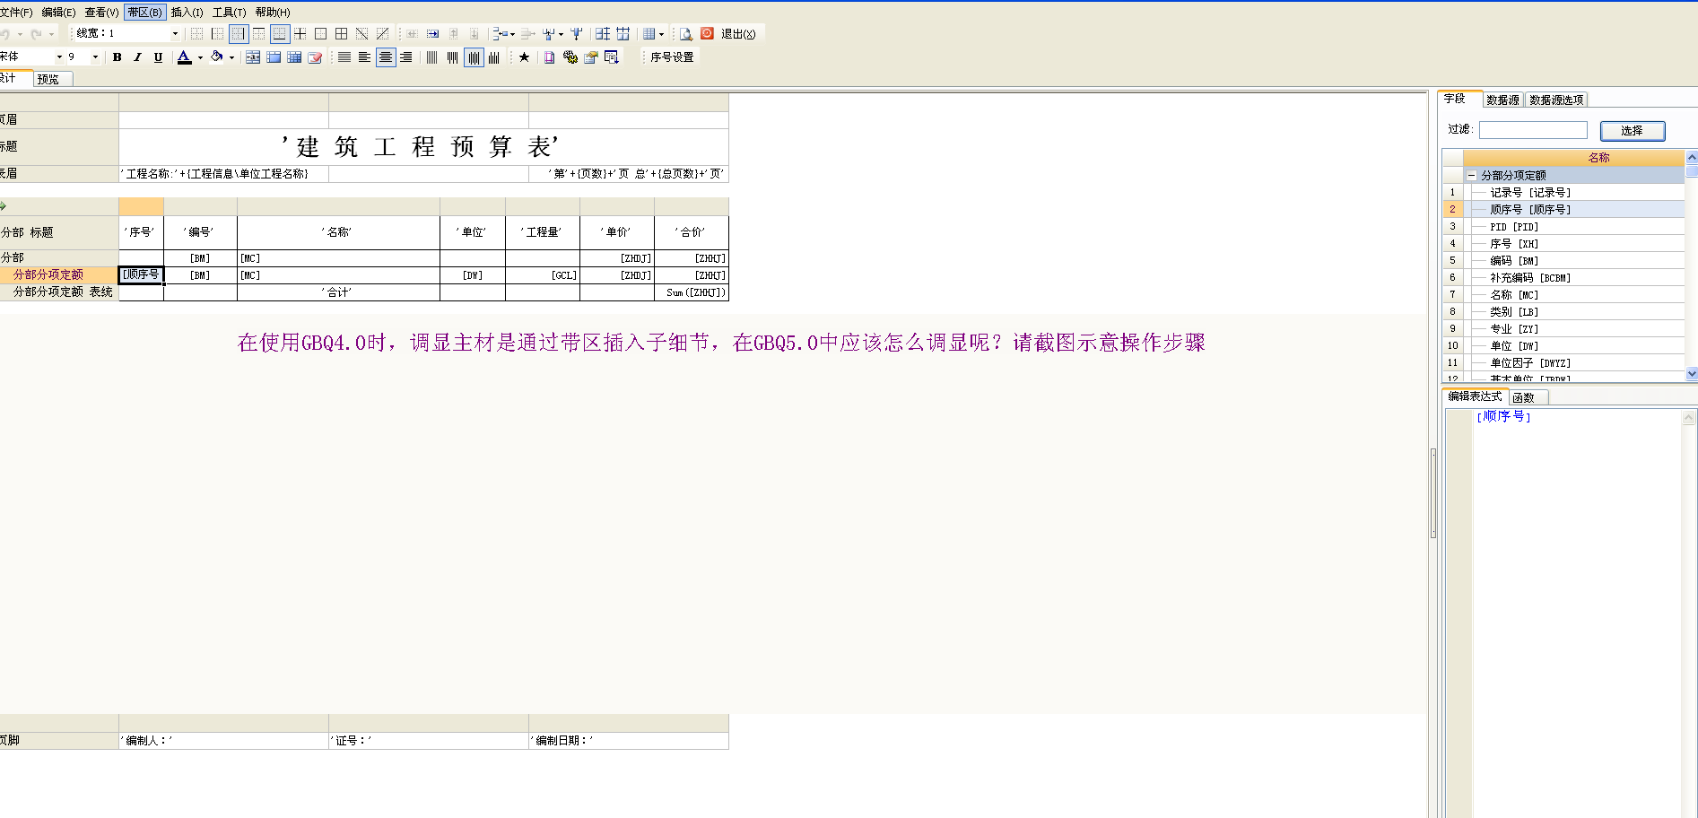Click the print preview magnifier icon
Viewport: 1698px width, 818px height.
(686, 34)
